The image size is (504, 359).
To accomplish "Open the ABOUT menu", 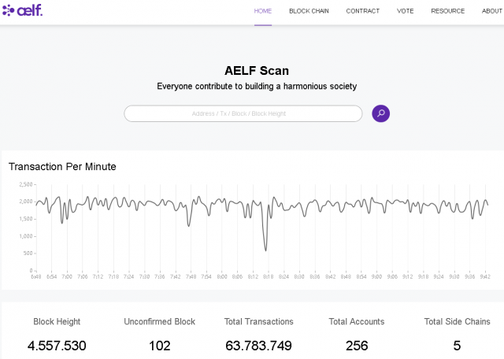I will pyautogui.click(x=491, y=11).
